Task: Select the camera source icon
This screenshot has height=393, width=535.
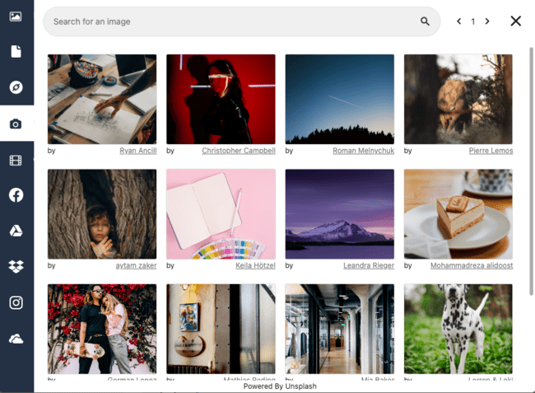Action: (x=16, y=124)
